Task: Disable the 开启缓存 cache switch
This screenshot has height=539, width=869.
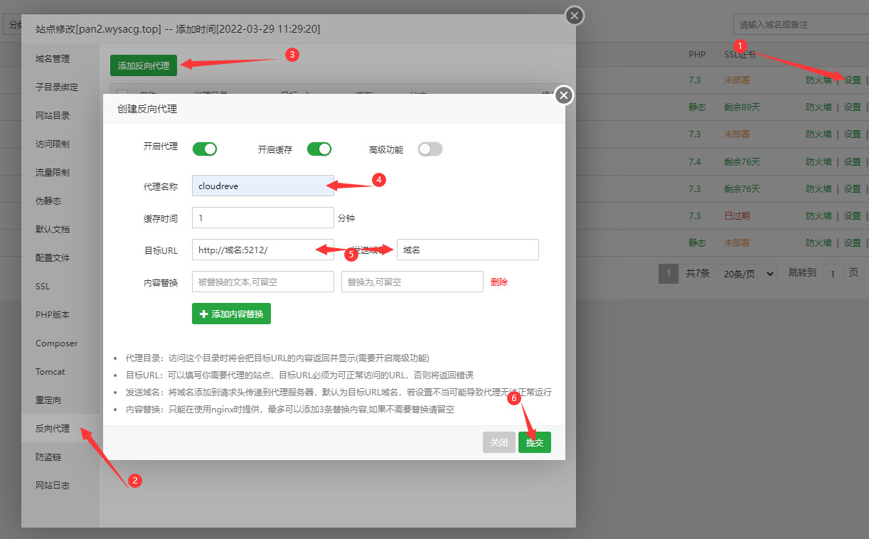Action: (319, 149)
